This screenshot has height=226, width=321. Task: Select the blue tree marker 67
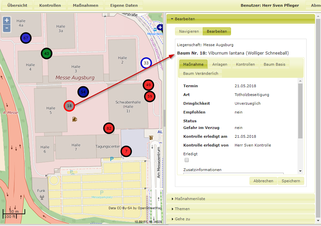click(26, 38)
